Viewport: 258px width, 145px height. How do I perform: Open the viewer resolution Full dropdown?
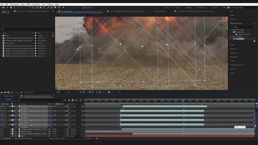point(72,92)
